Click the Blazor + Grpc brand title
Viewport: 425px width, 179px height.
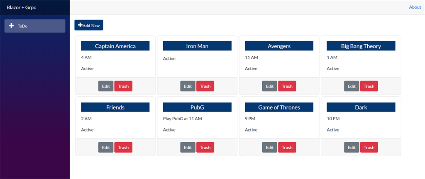click(21, 7)
